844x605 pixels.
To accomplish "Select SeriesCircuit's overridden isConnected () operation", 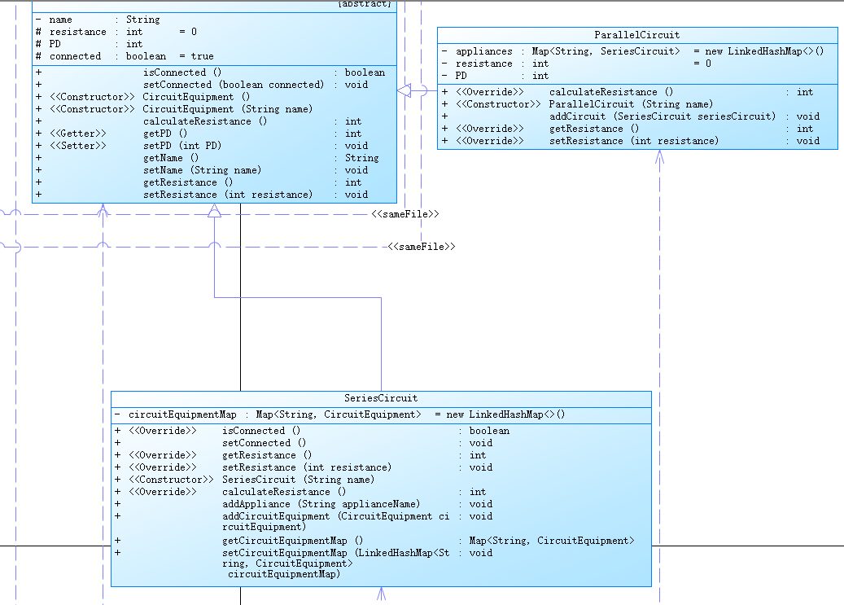I will tap(312, 431).
